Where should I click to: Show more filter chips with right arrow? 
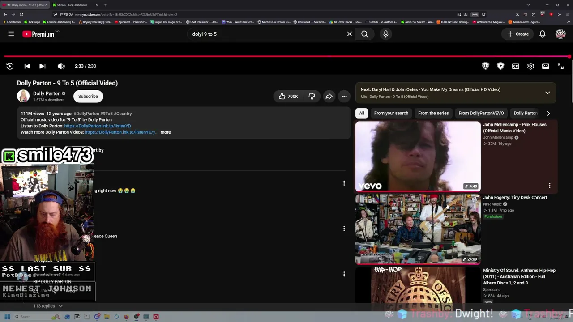[x=548, y=113]
